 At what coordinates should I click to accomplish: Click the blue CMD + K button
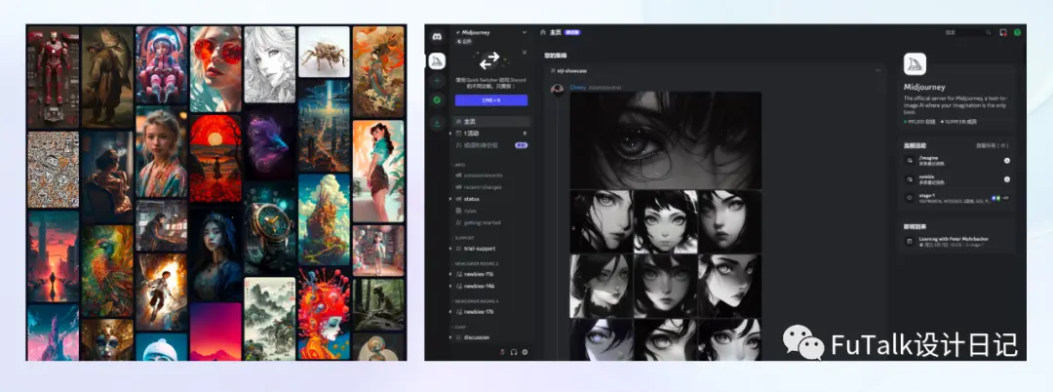490,100
